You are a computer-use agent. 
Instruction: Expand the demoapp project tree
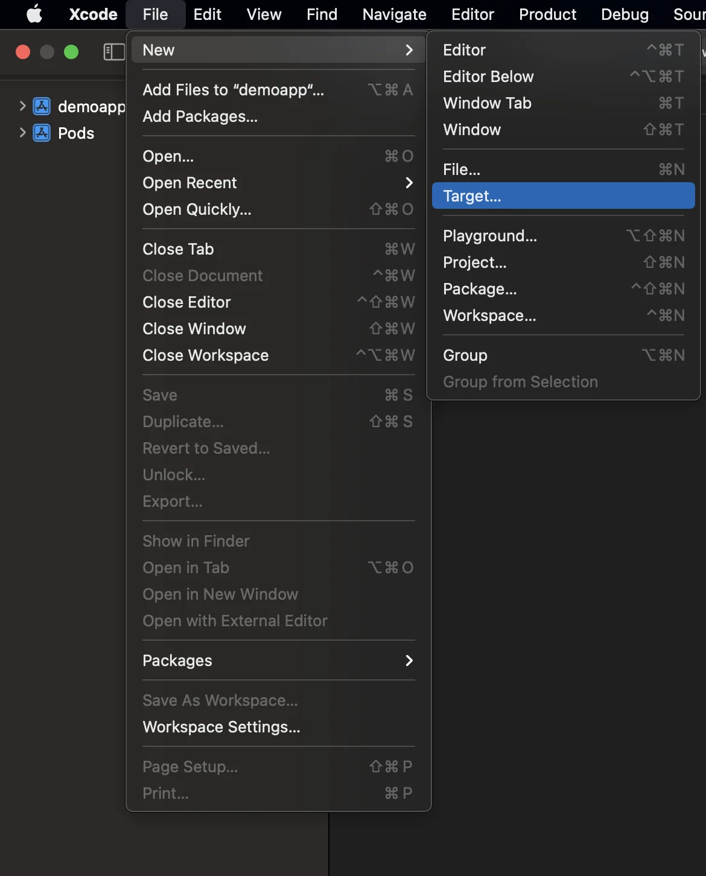tap(22, 107)
